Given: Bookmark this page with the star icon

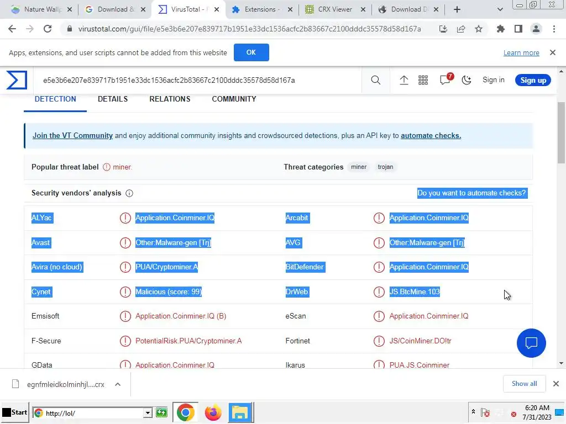Looking at the screenshot, I should pyautogui.click(x=479, y=29).
